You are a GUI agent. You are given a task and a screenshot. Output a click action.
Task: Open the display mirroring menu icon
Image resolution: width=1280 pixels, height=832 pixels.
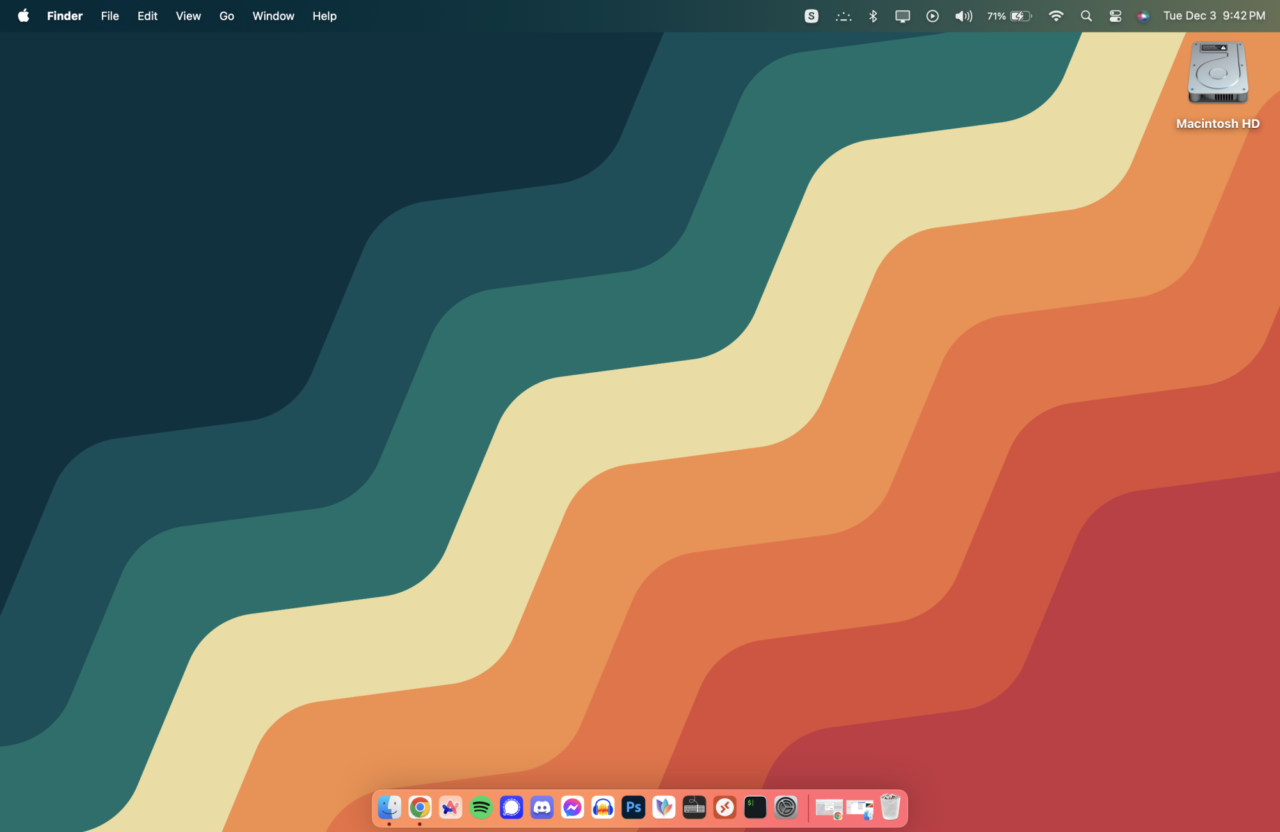(902, 16)
